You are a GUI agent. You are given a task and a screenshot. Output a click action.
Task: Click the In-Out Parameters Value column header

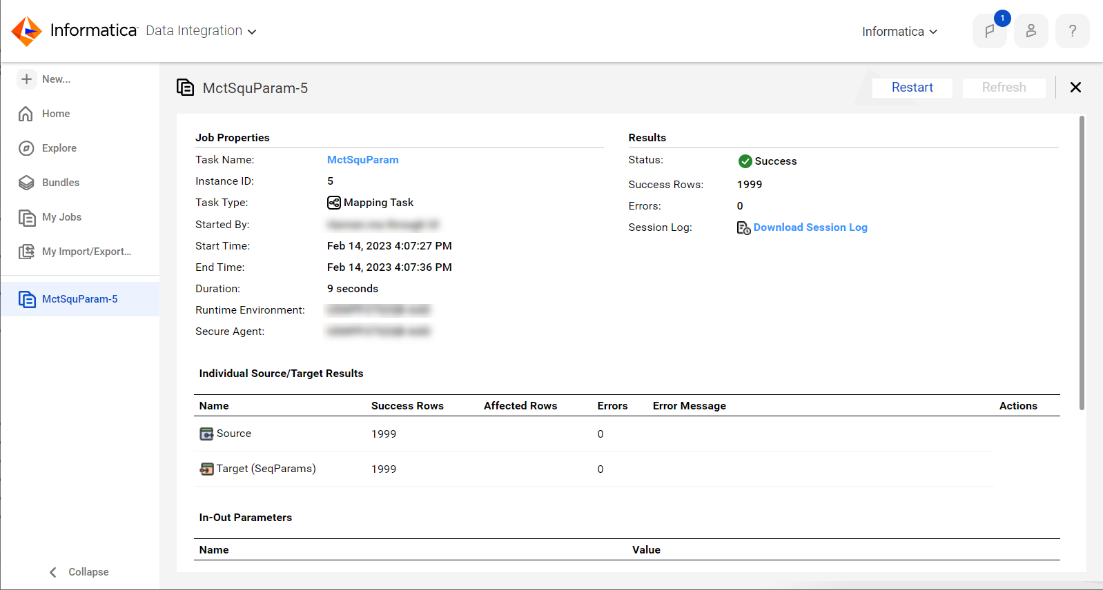[x=646, y=550]
